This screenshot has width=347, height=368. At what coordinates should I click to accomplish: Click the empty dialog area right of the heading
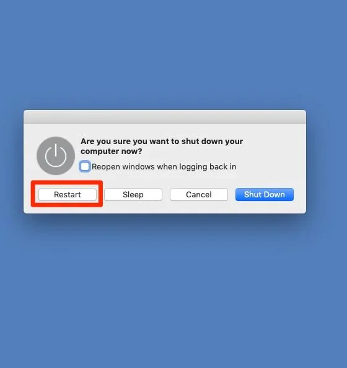[x=274, y=146]
